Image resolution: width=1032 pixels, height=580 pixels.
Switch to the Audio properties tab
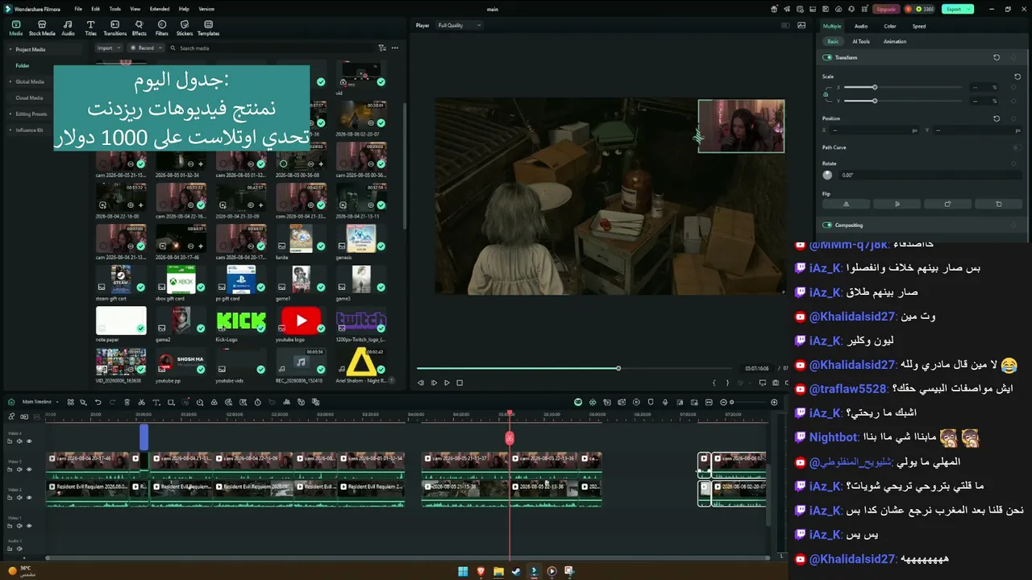(861, 27)
